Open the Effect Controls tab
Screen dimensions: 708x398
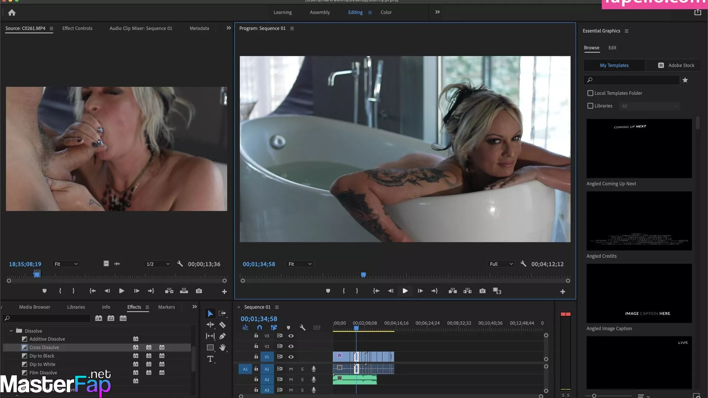point(77,28)
